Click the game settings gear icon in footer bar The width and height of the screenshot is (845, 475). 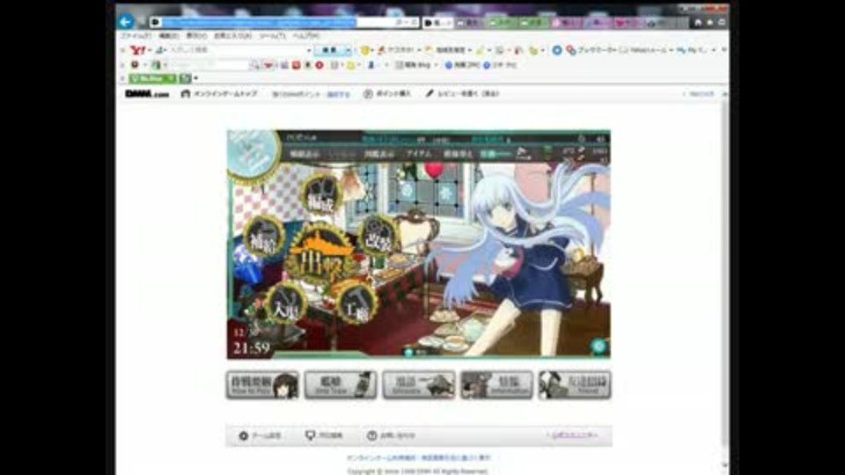tap(244, 435)
